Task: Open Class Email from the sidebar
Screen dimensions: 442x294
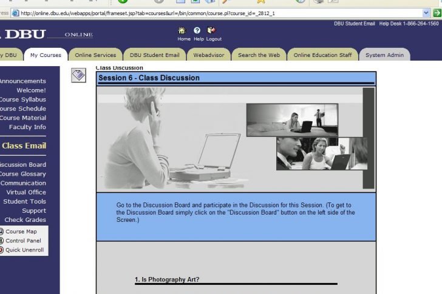Action: tap(24, 145)
